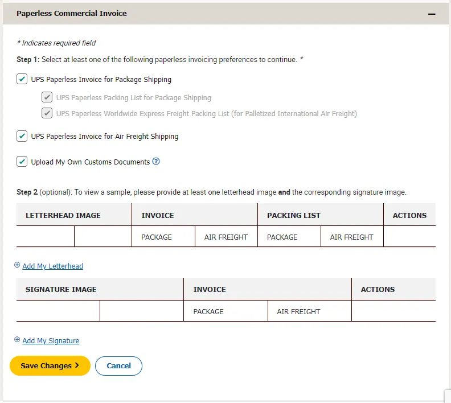
Task: Click the Paperless Commercial Invoice header title
Action: click(72, 13)
